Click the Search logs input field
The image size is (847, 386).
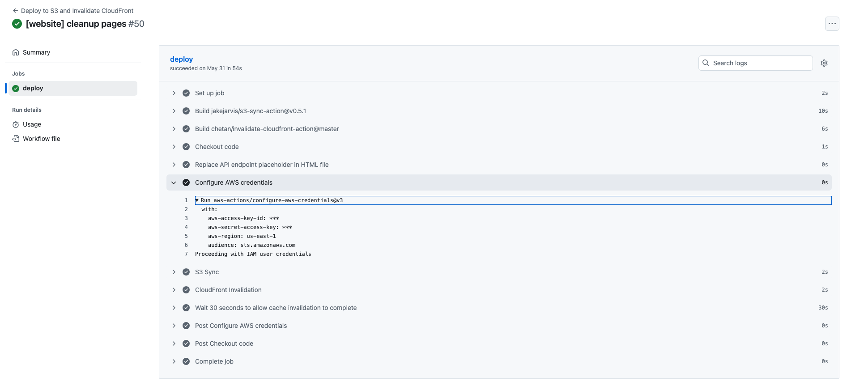[755, 63]
